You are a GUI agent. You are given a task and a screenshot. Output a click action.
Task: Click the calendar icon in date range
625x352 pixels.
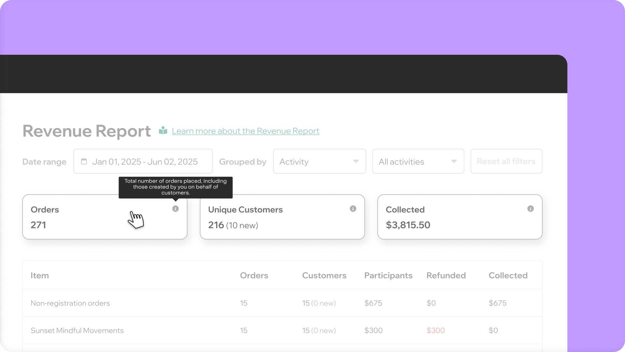84,161
